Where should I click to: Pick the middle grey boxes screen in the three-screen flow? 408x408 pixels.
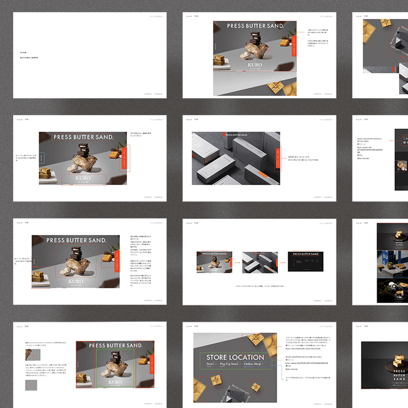click(x=260, y=262)
